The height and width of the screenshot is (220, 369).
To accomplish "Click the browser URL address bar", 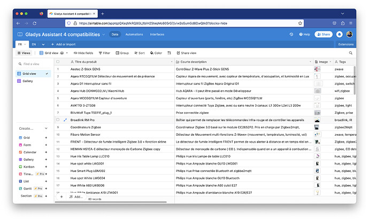I will coord(184,23).
